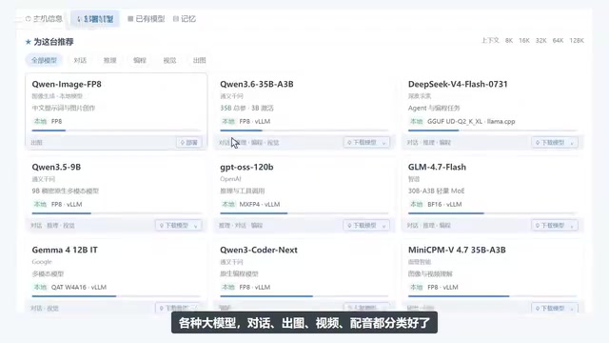Click the clock icon beside 主机信息
The height and width of the screenshot is (343, 609).
click(x=28, y=19)
